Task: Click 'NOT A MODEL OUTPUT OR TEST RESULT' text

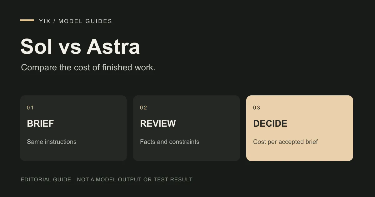Action: click(x=135, y=179)
